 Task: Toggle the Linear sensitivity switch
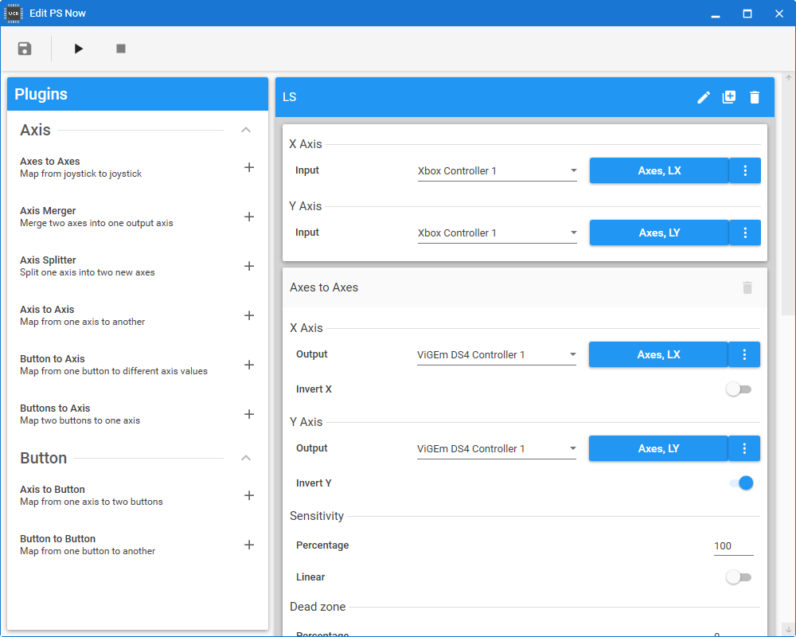(739, 577)
